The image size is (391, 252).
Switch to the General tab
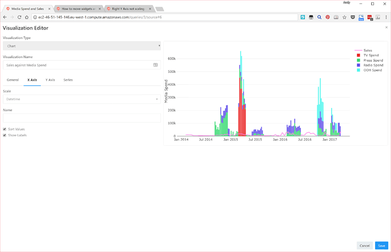coord(12,80)
